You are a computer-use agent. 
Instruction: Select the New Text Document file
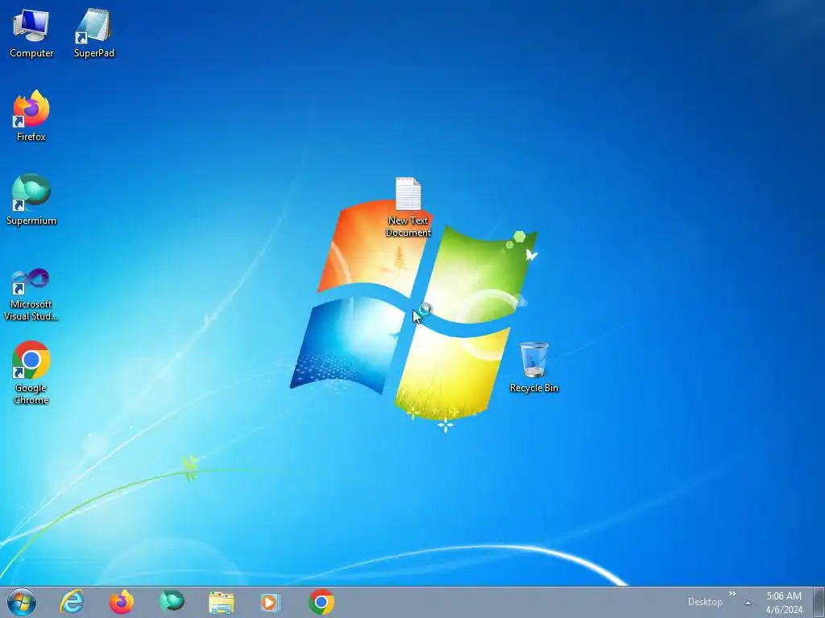[x=408, y=207]
